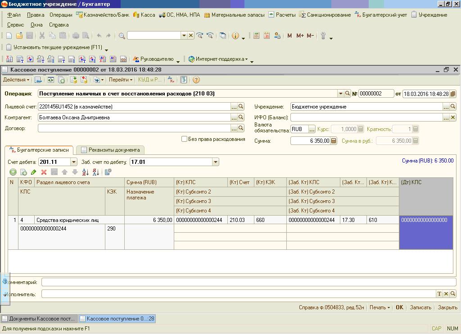Click the M+ memory button
The width and height of the screenshot is (461, 334).
(300, 36)
